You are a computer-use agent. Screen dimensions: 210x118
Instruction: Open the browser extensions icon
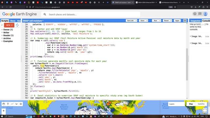[x=203, y=7]
